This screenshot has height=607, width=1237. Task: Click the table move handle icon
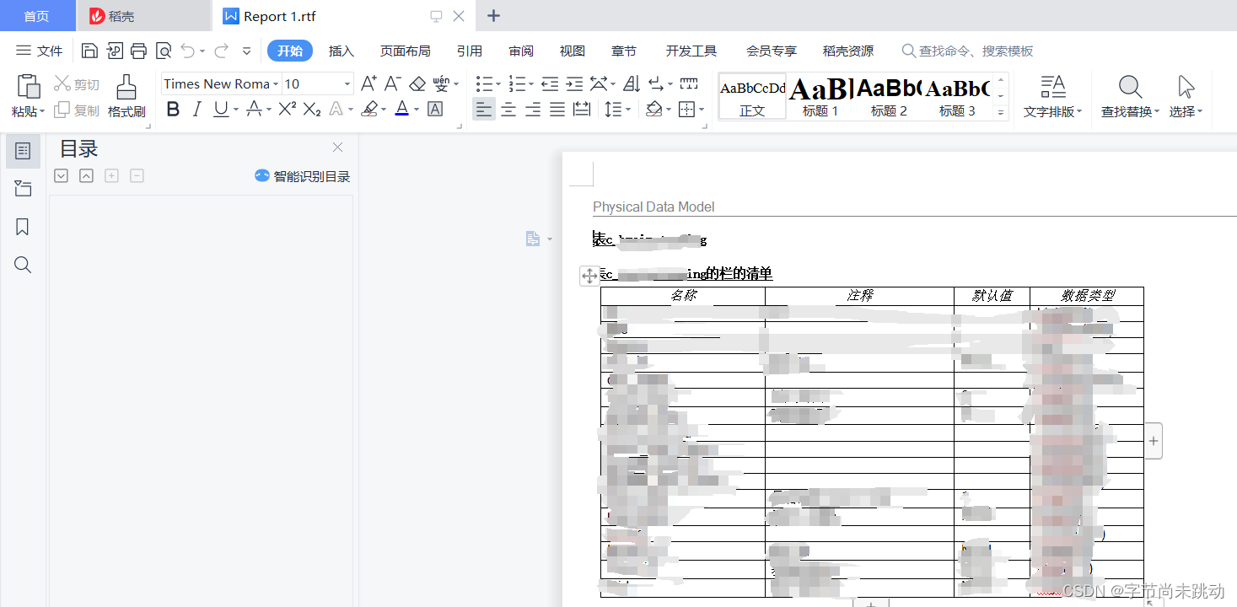tap(589, 276)
